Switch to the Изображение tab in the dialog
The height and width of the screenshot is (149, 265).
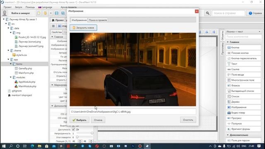coord(79,20)
